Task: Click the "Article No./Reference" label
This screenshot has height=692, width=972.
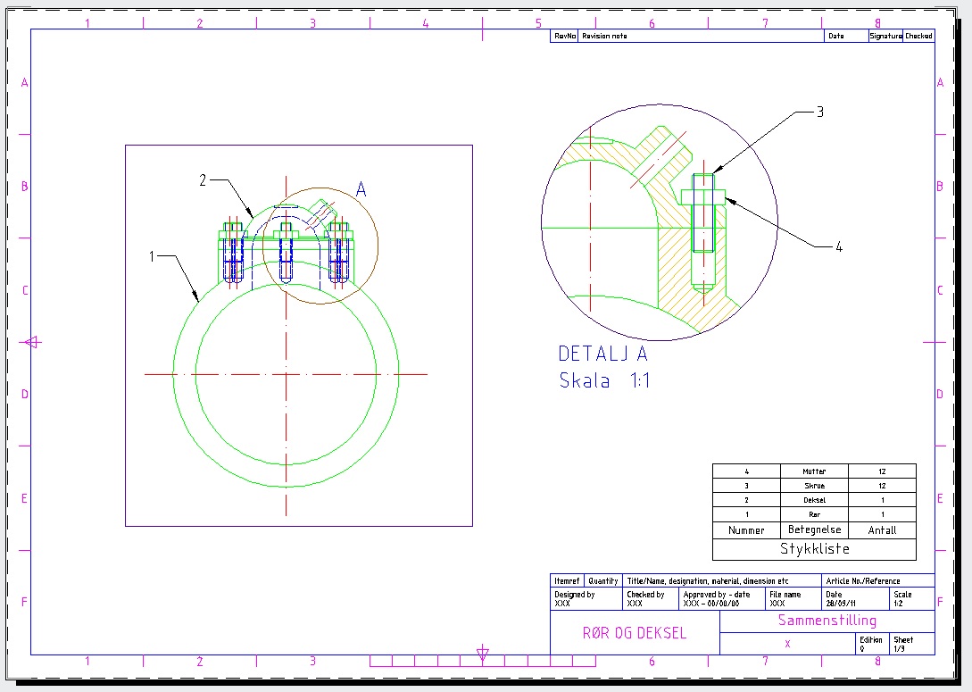Action: point(863,581)
